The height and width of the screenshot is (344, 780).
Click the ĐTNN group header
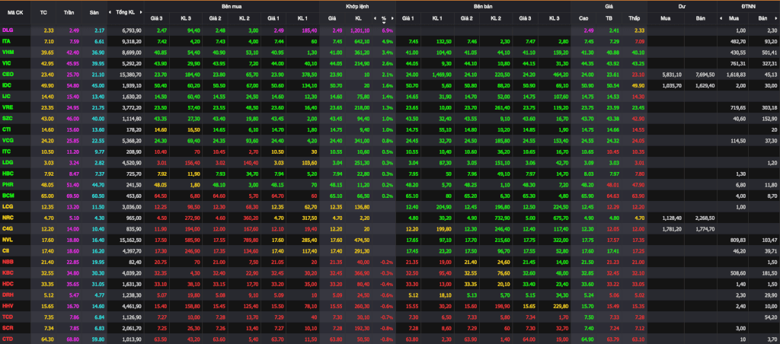pyautogui.click(x=748, y=5)
